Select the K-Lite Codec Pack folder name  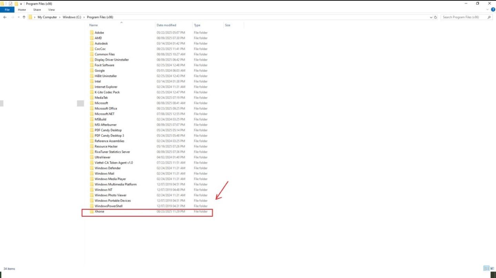(x=107, y=92)
